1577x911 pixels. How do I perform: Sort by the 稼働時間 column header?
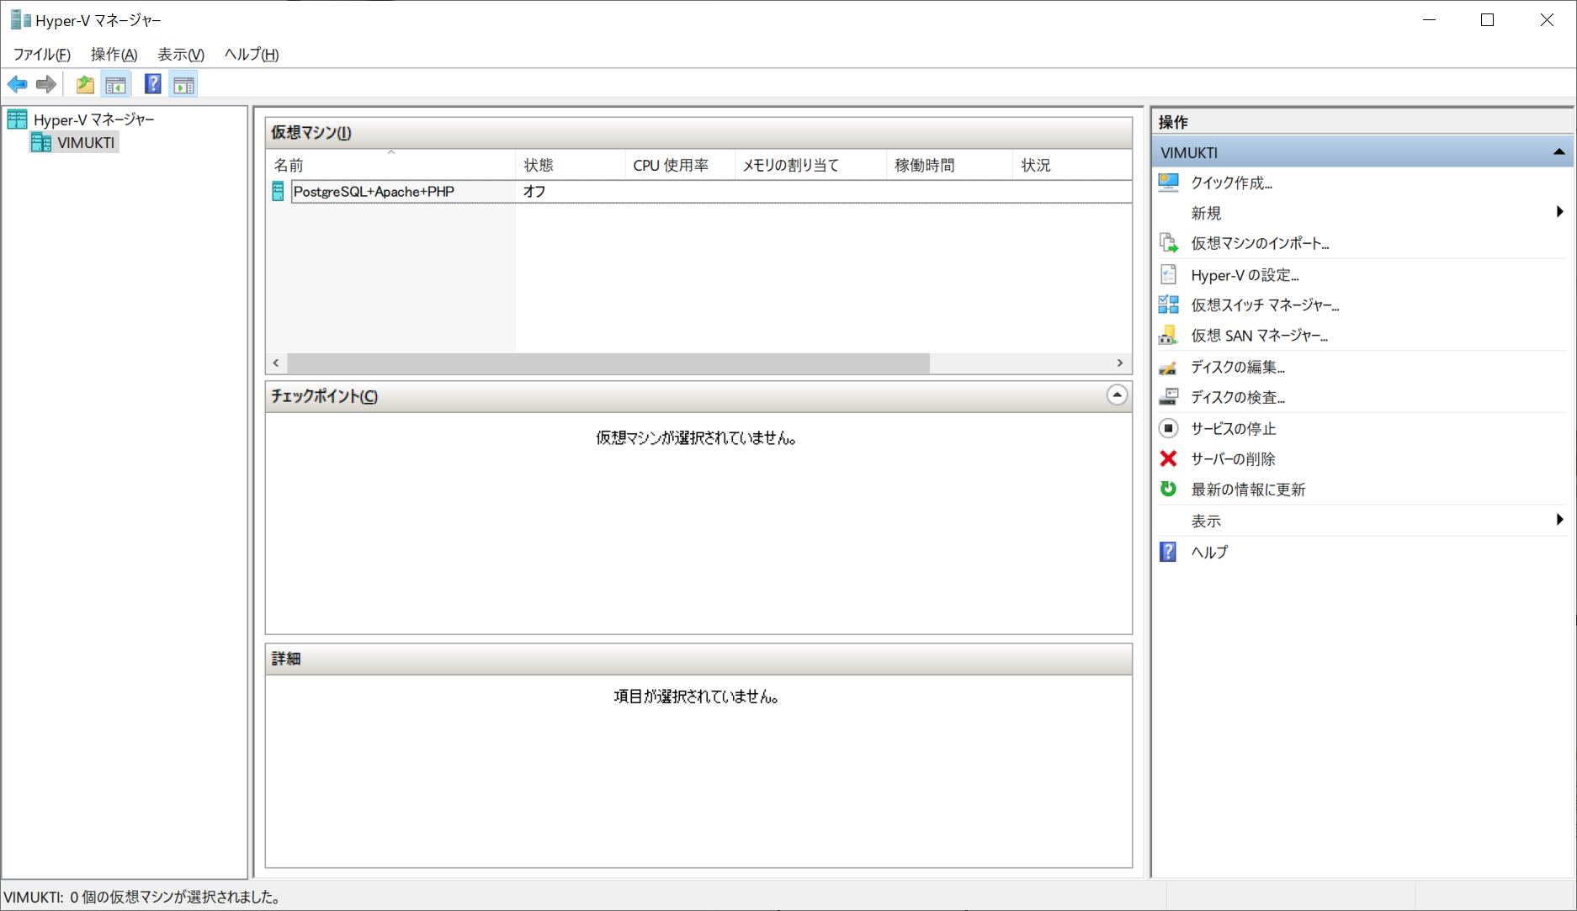(949, 165)
